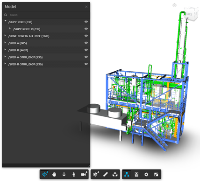
Task: Enable First Person walk mode
Action: point(74,175)
